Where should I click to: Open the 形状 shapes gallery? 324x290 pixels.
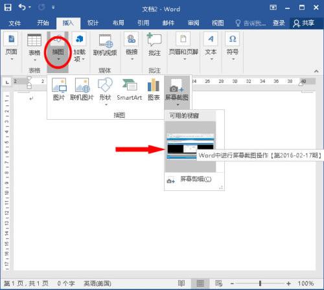[x=105, y=91]
